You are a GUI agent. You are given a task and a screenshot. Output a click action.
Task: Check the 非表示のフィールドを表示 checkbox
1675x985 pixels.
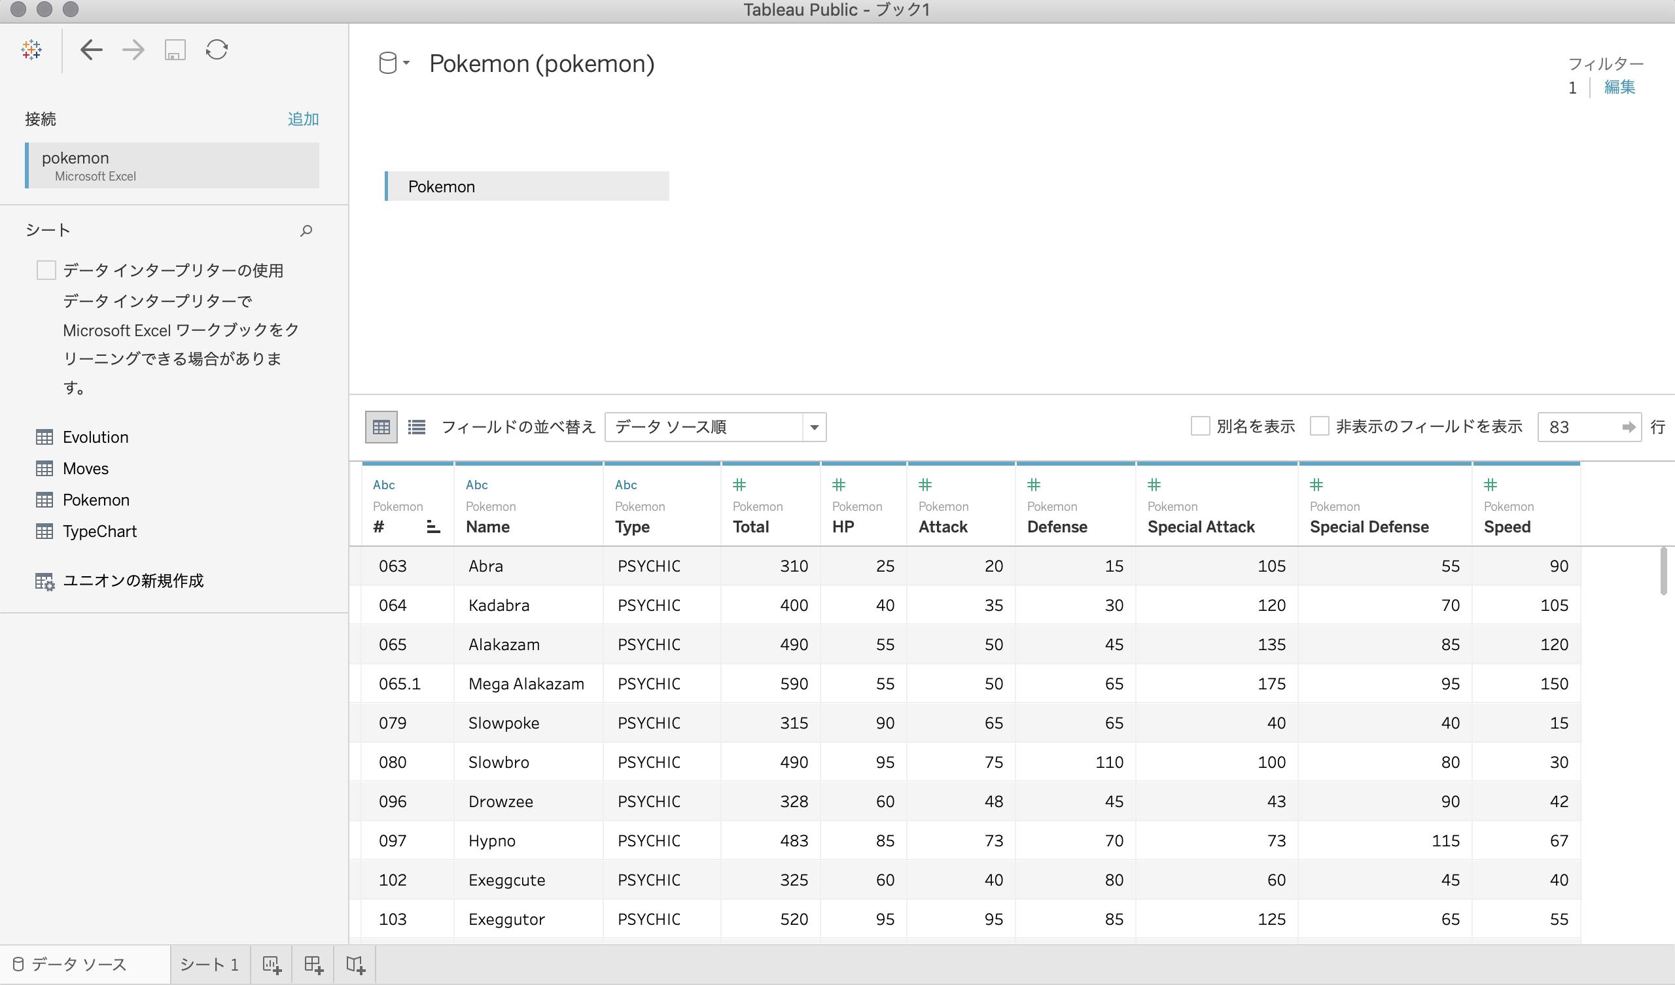[1318, 426]
